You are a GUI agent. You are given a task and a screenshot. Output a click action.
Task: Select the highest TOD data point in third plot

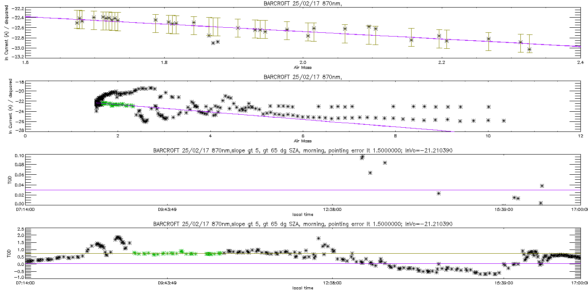(362, 157)
